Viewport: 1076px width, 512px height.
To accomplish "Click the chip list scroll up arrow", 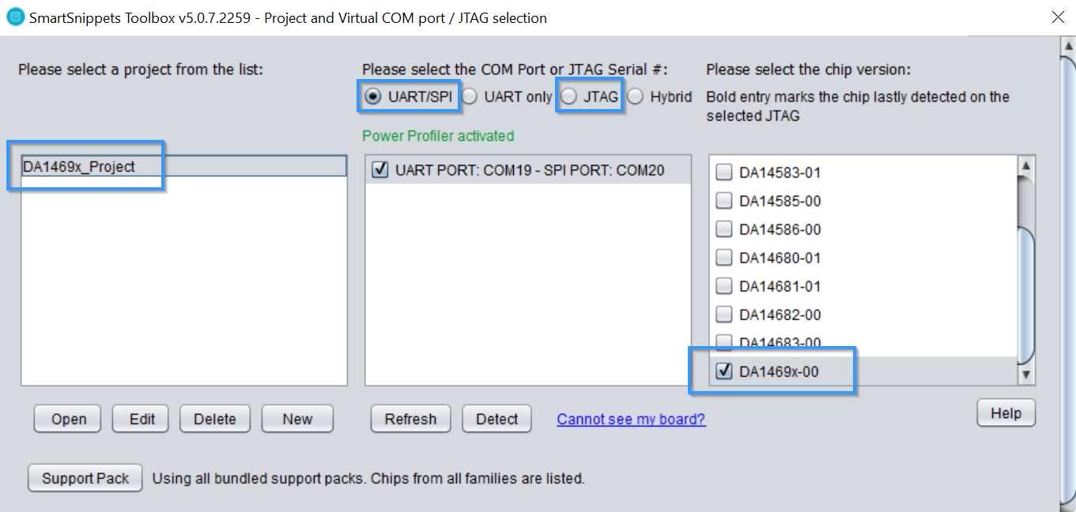I will point(1026,167).
